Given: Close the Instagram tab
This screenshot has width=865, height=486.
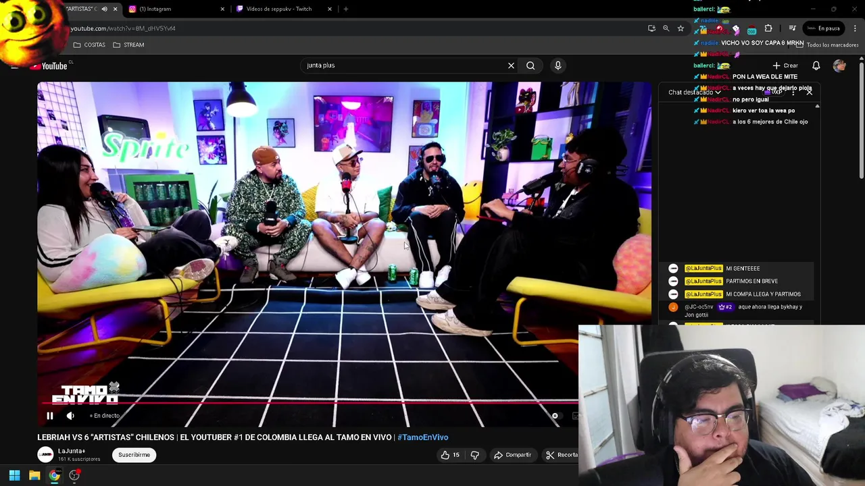Looking at the screenshot, I should 222,9.
